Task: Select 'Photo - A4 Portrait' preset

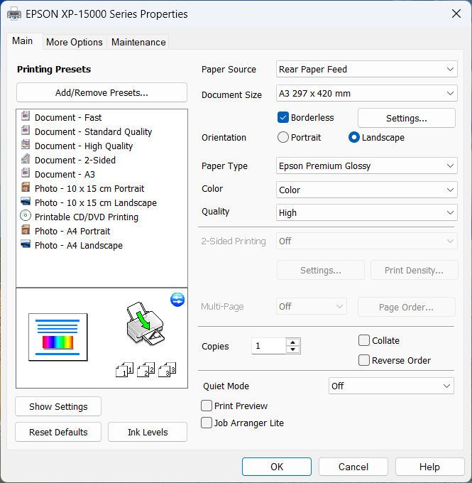Action: (72, 231)
